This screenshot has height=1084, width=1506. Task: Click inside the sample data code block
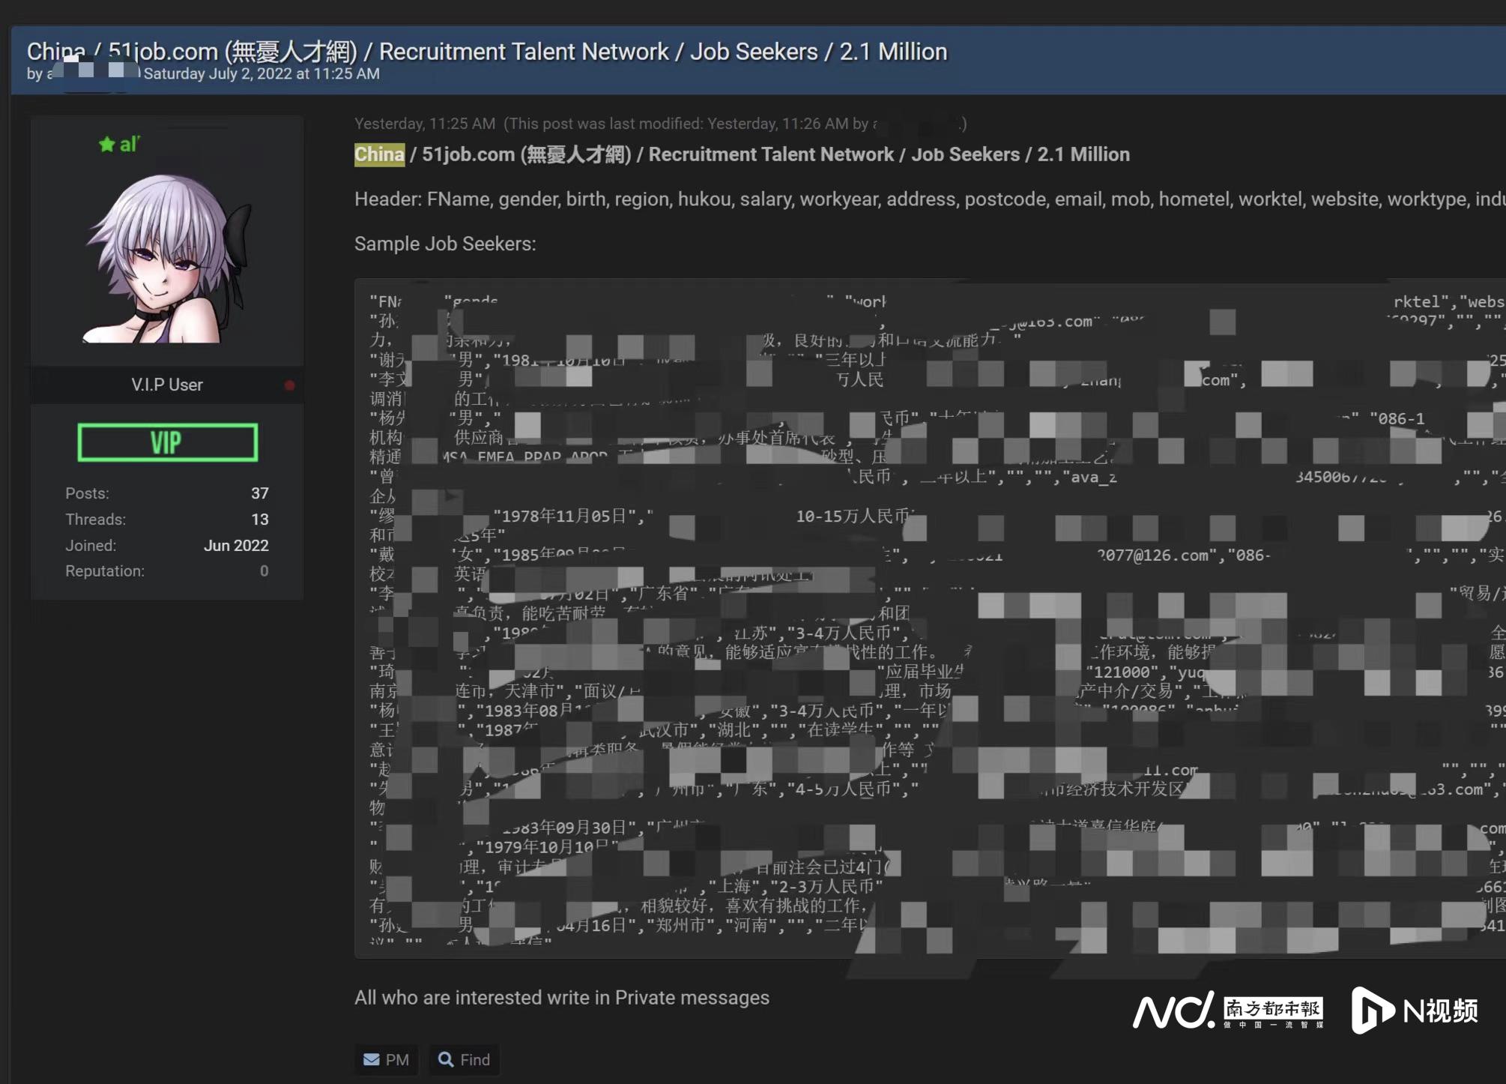coord(930,618)
